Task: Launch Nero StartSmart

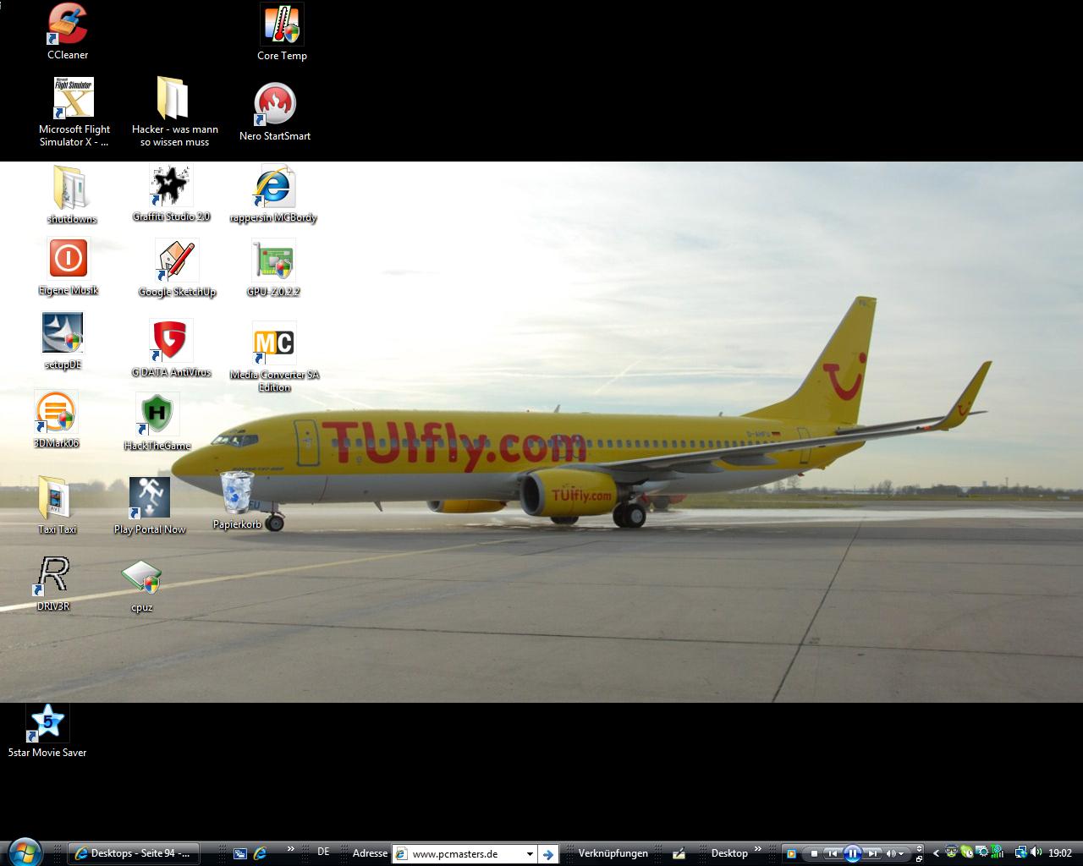Action: pos(275,112)
